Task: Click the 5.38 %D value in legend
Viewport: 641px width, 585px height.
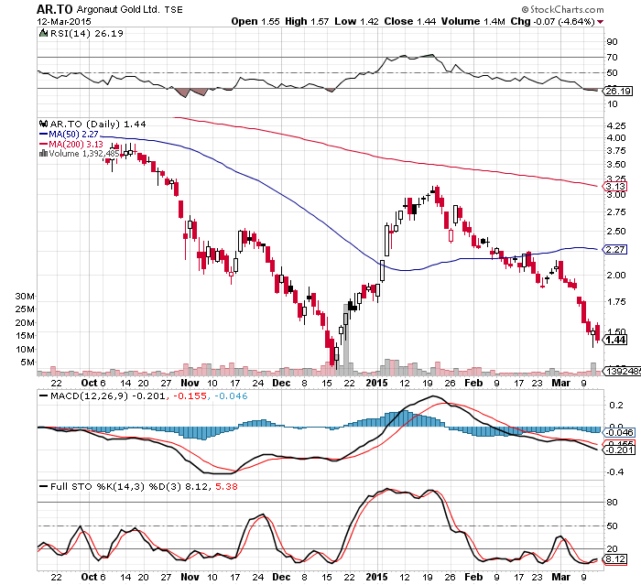Action: click(x=226, y=486)
